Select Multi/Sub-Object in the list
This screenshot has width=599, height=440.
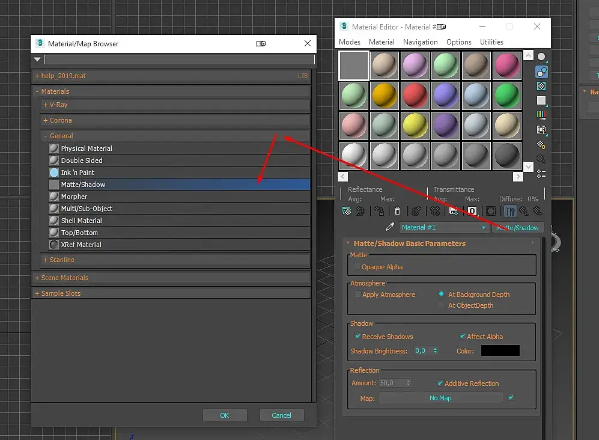pyautogui.click(x=179, y=209)
